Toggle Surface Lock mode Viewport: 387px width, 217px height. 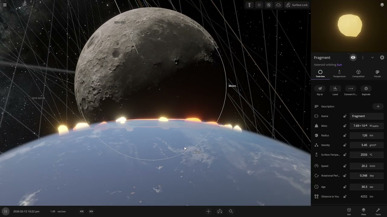297,5
